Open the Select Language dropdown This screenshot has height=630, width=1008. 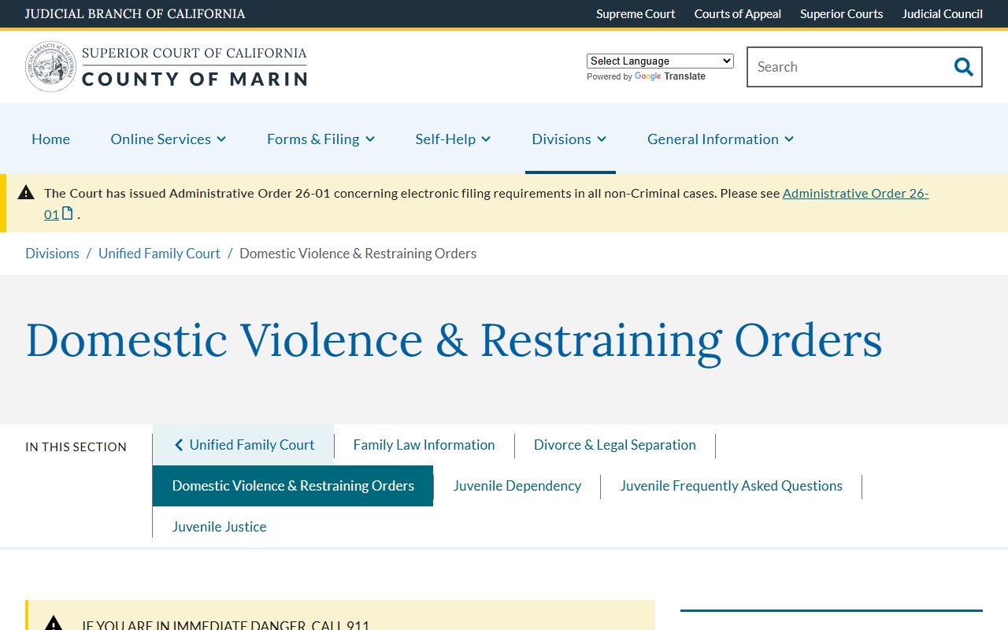tap(660, 61)
